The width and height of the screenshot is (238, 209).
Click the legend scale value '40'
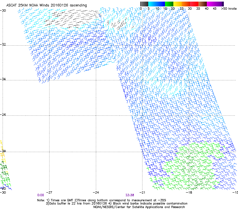[x=206, y=9]
